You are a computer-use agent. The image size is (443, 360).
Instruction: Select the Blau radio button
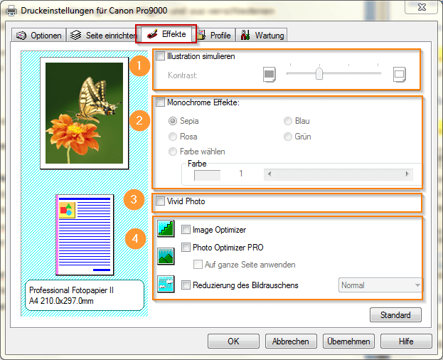coord(288,121)
